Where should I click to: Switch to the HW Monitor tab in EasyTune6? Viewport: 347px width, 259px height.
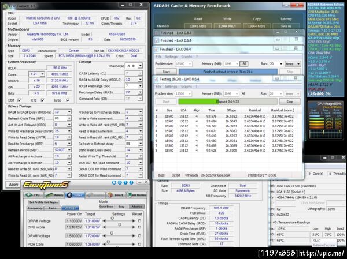tap(136, 195)
